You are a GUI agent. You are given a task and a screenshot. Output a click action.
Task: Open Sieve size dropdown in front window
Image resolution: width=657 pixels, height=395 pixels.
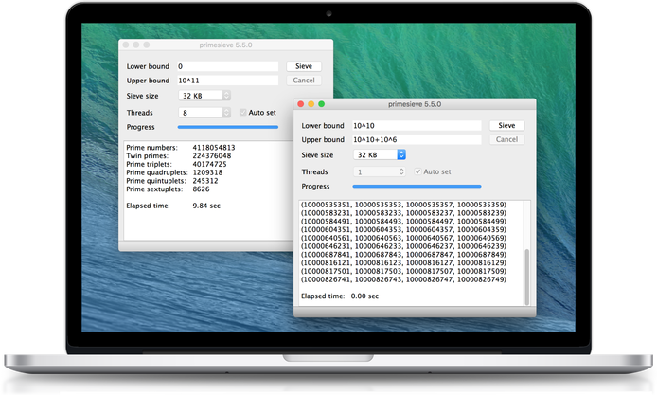380,154
